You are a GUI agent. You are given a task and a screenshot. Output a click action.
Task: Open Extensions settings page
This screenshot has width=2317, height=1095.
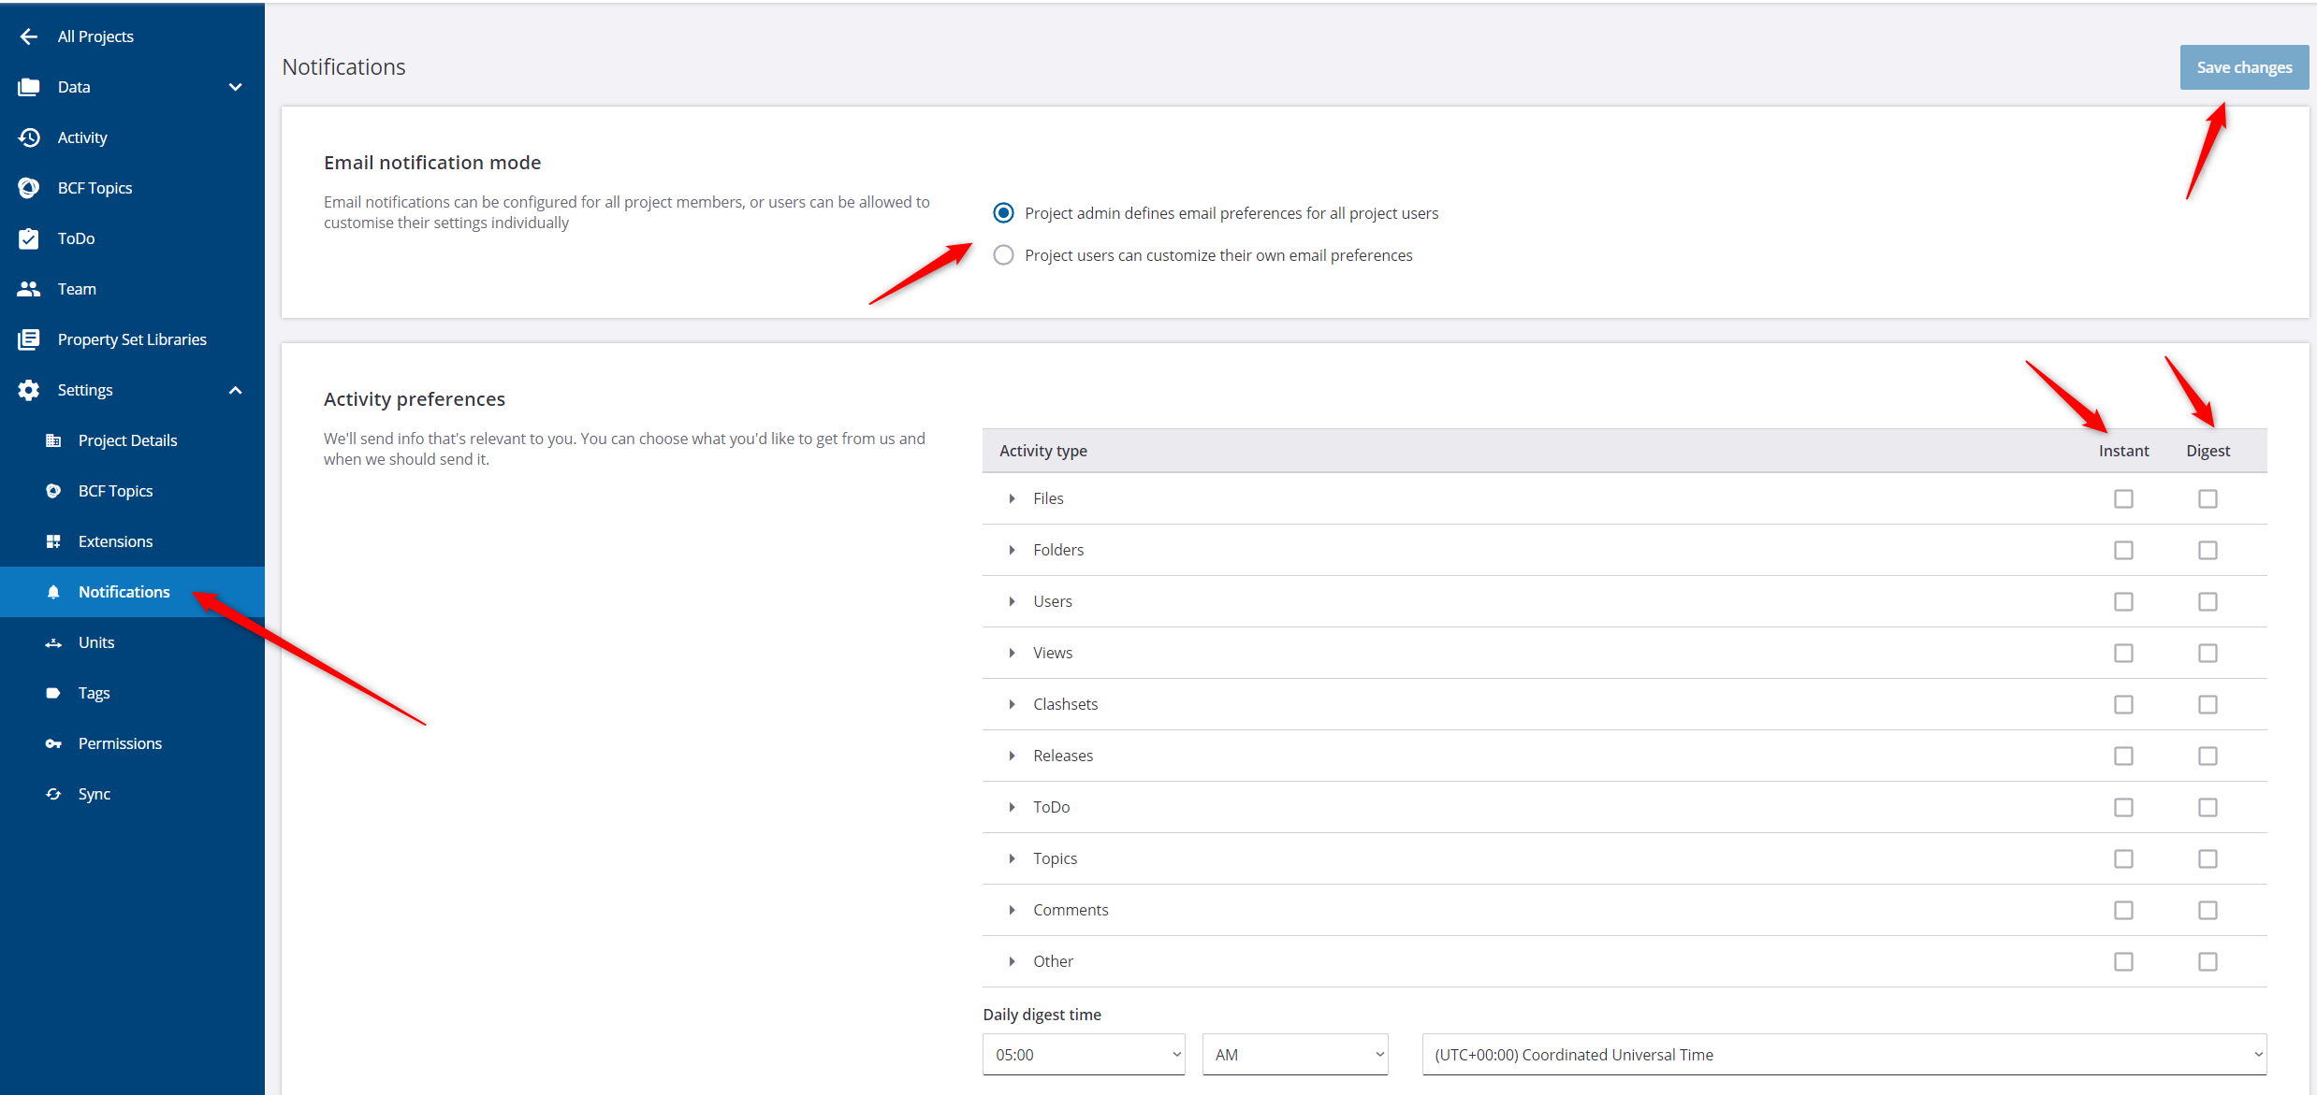(x=115, y=541)
